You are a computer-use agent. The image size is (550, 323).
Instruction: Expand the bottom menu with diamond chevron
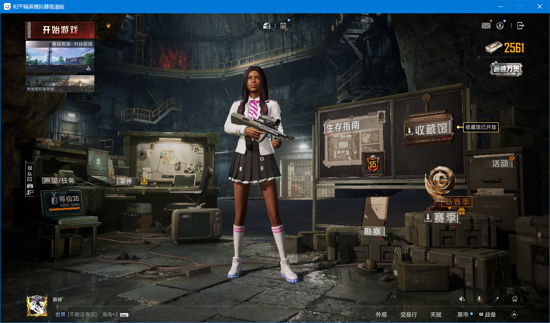(x=514, y=315)
